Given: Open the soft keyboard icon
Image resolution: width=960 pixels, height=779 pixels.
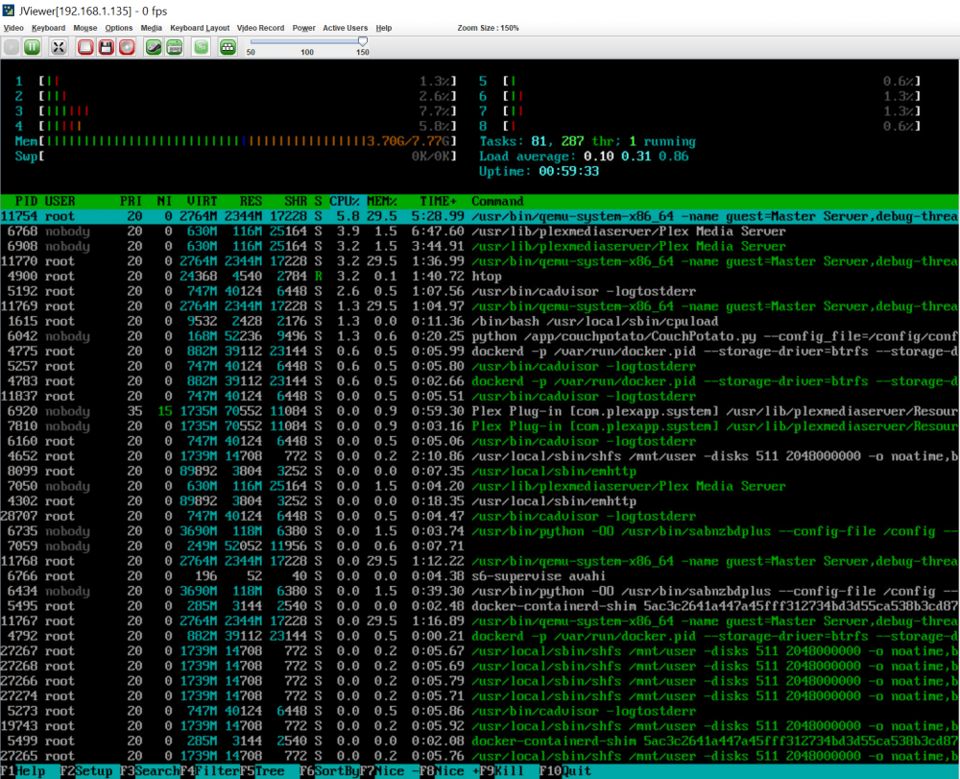Looking at the screenshot, I should tap(175, 47).
